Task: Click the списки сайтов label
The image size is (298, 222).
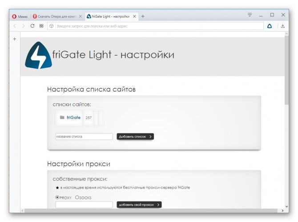Action: pos(72,105)
